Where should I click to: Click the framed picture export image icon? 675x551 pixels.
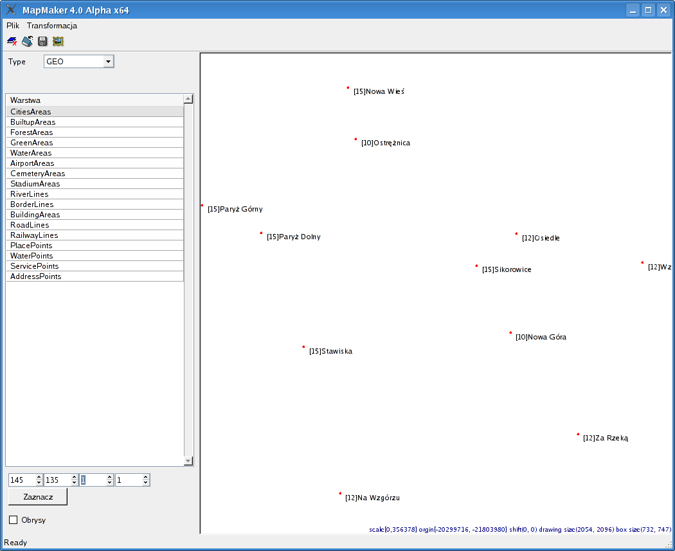click(58, 42)
